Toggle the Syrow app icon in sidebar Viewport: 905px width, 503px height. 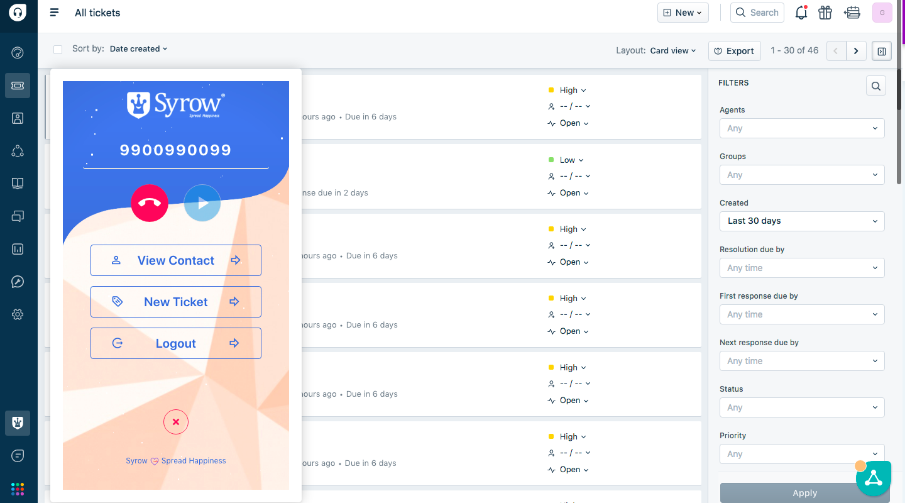tap(18, 423)
